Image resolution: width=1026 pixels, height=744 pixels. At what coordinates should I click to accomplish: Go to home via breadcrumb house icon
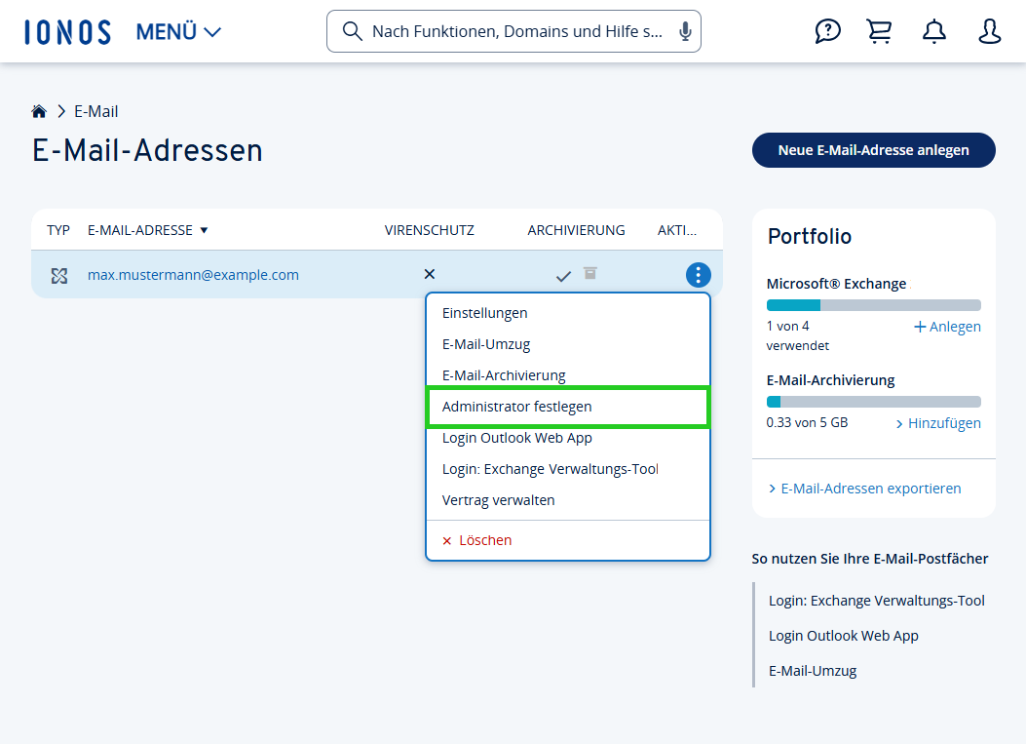[x=39, y=111]
